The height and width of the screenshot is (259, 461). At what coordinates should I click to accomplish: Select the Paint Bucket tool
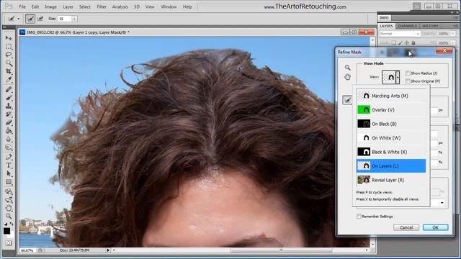click(x=9, y=131)
